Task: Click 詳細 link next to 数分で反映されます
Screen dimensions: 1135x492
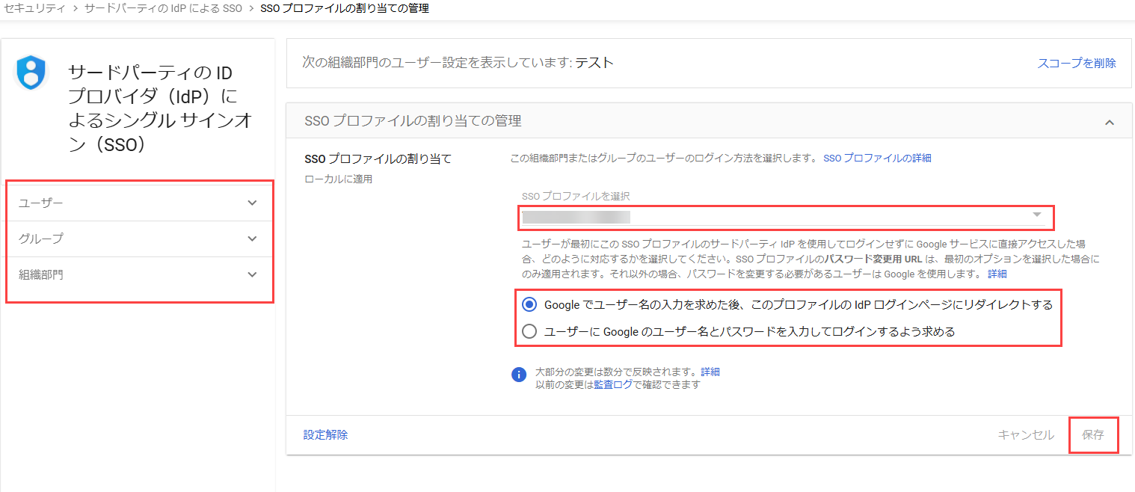Action: (710, 372)
